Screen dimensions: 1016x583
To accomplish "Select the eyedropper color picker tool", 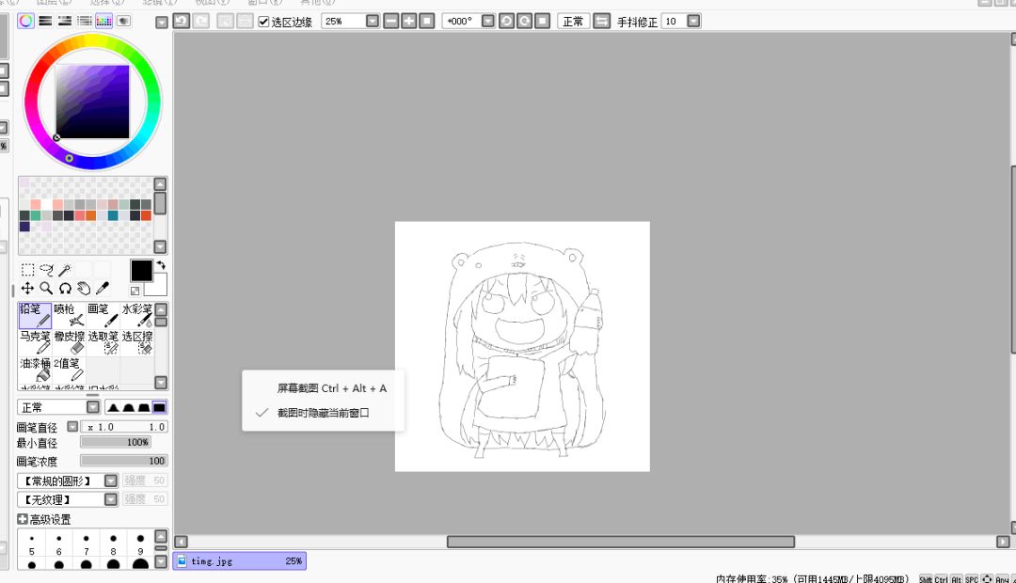I will 103,289.
